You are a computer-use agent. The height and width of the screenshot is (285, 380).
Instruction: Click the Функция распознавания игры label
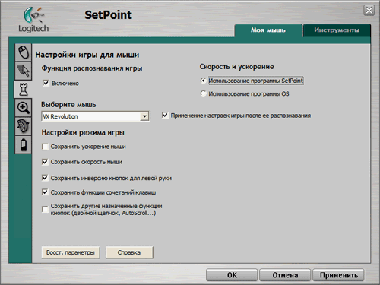(x=92, y=68)
